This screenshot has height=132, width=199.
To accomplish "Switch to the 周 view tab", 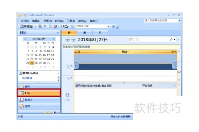I will click(85, 33).
